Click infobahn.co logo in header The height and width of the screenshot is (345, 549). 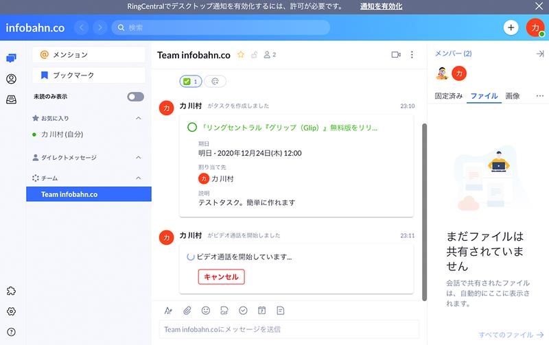tap(35, 27)
